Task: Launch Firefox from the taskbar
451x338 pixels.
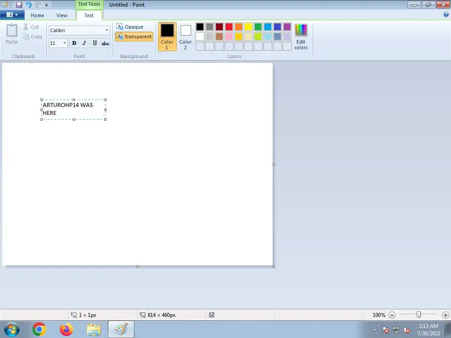Action: click(x=67, y=329)
